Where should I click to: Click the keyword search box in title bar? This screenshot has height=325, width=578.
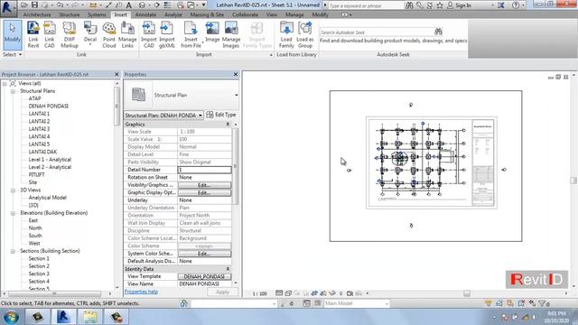point(366,5)
